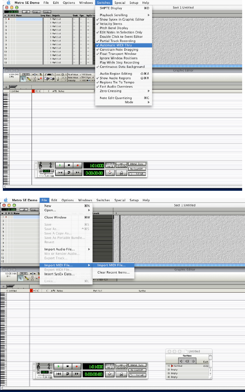245x392 pixels.
Task: Click punch-in icon in Switches-menu screen transport
Action: (110, 173)
